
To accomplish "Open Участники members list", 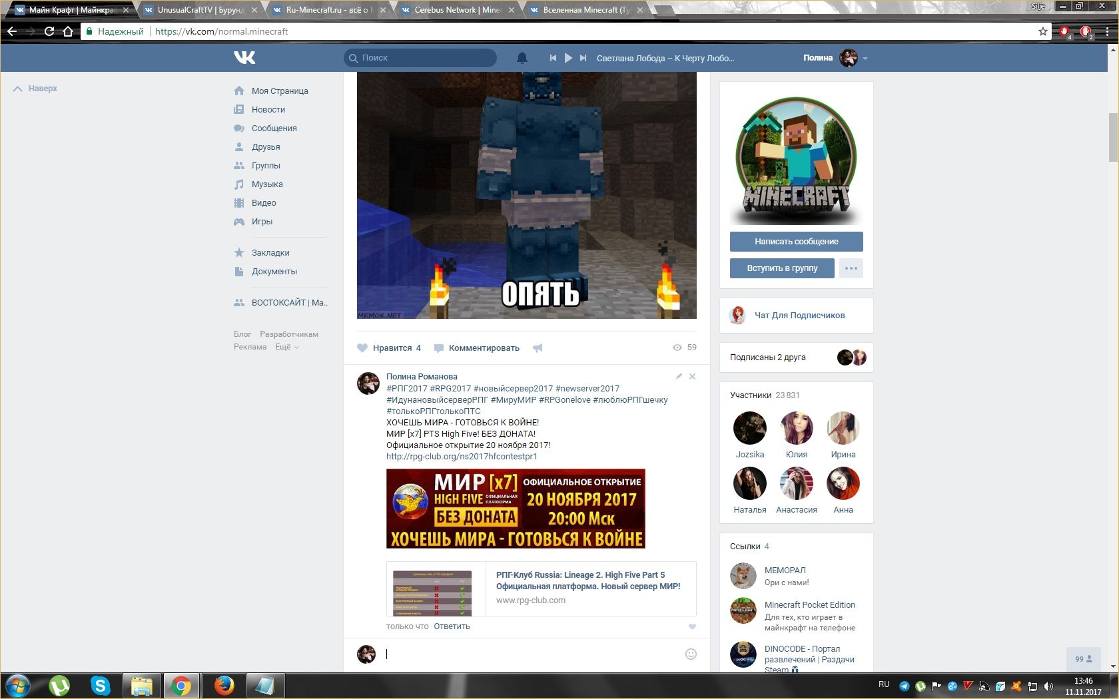I will (751, 395).
